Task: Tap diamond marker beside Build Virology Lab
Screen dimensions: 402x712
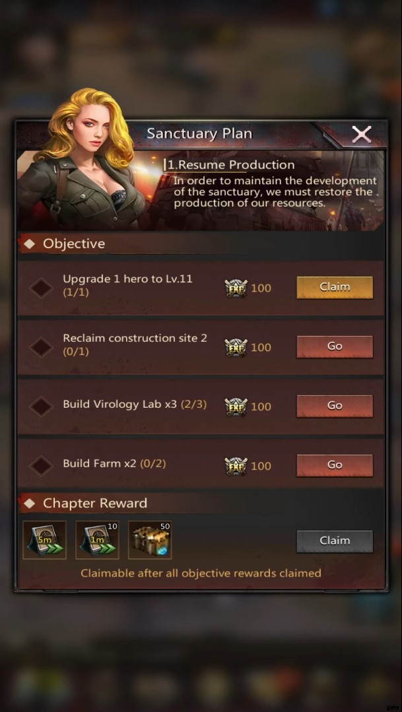Action: pyautogui.click(x=41, y=406)
